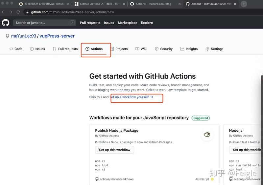Screen dimensions: 263x185
Task: Open the Code repository tab
Action: 16,49
